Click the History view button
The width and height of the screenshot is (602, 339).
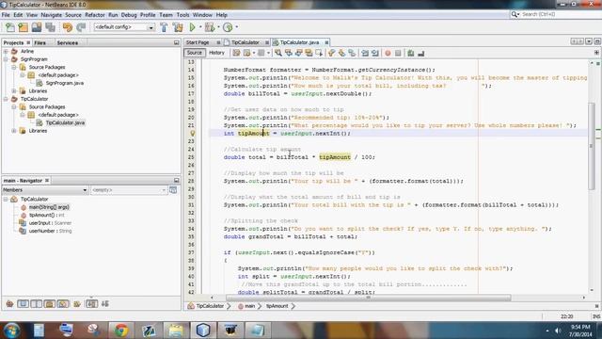[x=216, y=53]
